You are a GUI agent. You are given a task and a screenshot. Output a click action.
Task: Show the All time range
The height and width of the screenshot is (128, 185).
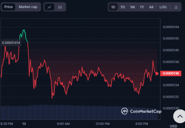pos(151,7)
